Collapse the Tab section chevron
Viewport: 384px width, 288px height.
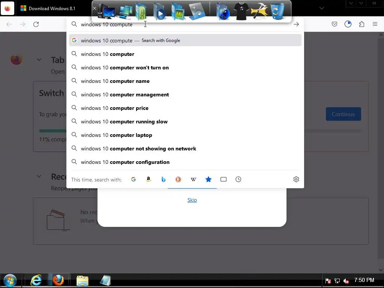click(x=39, y=60)
